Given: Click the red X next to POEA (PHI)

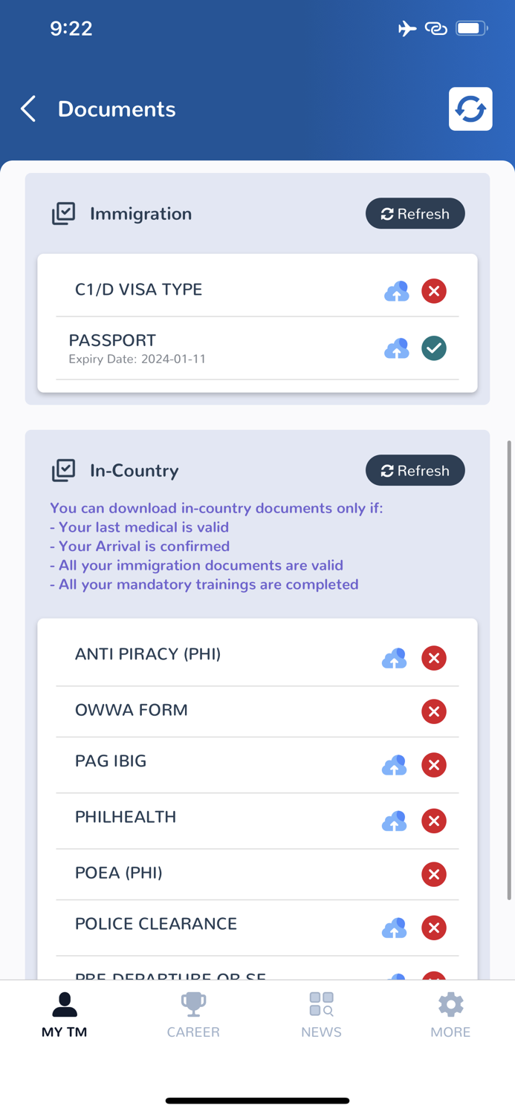Looking at the screenshot, I should tap(434, 874).
